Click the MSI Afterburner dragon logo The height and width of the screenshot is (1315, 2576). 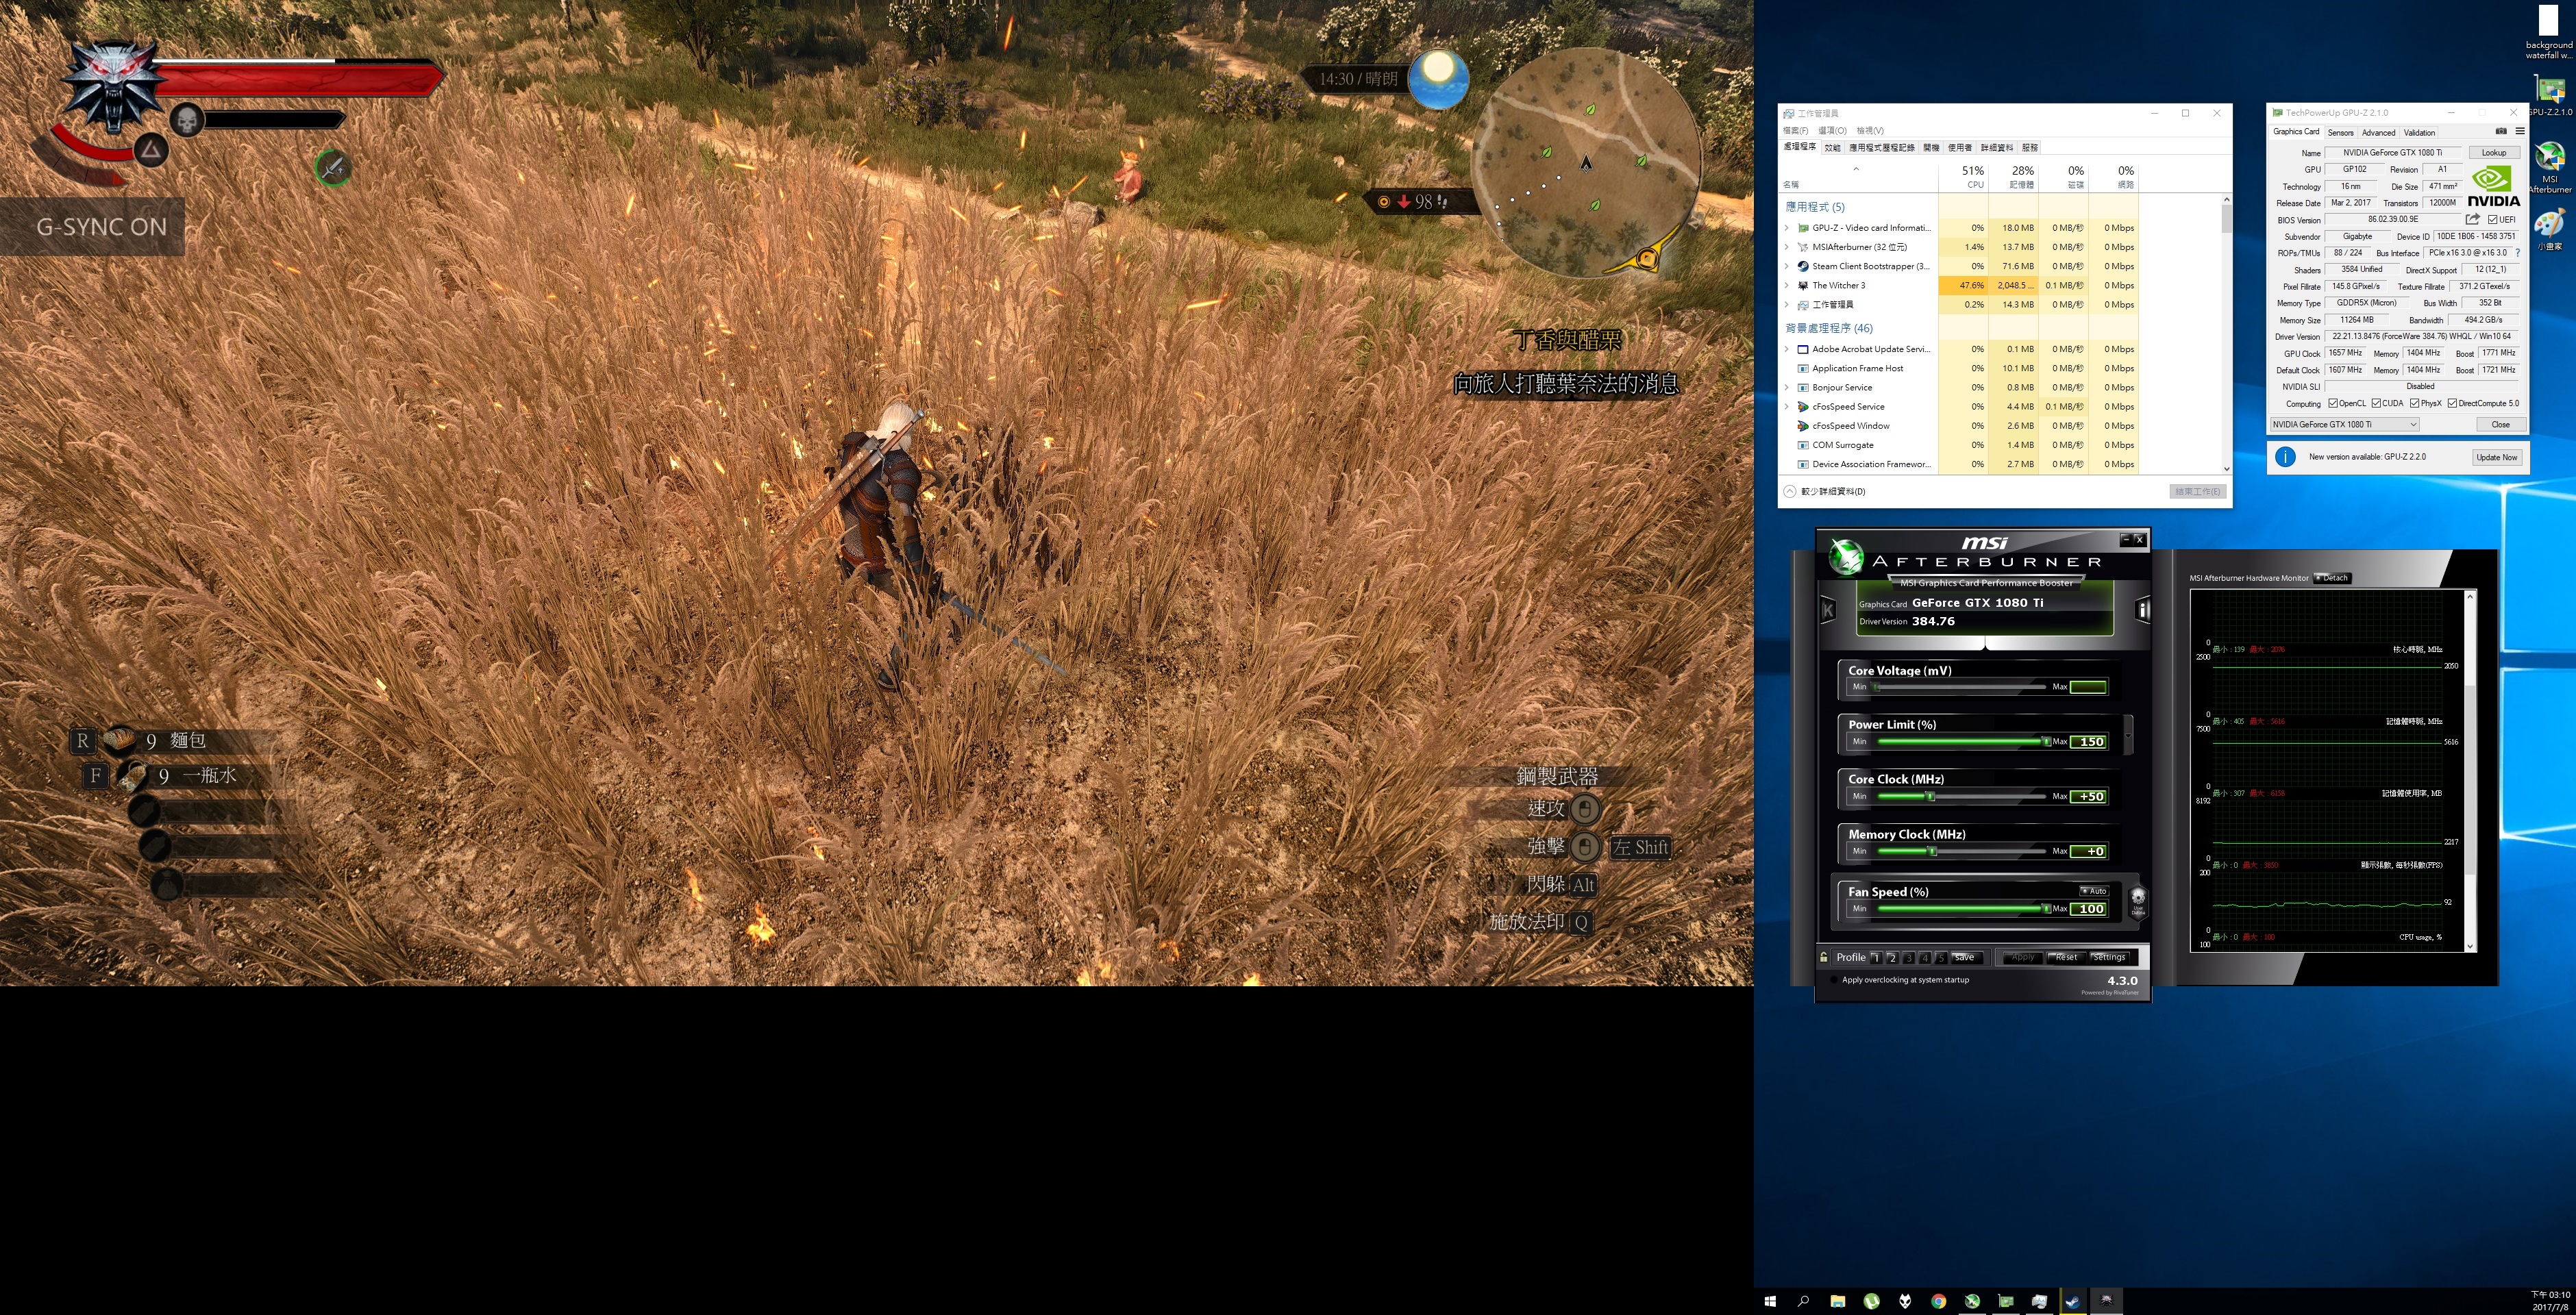[x=1846, y=557]
